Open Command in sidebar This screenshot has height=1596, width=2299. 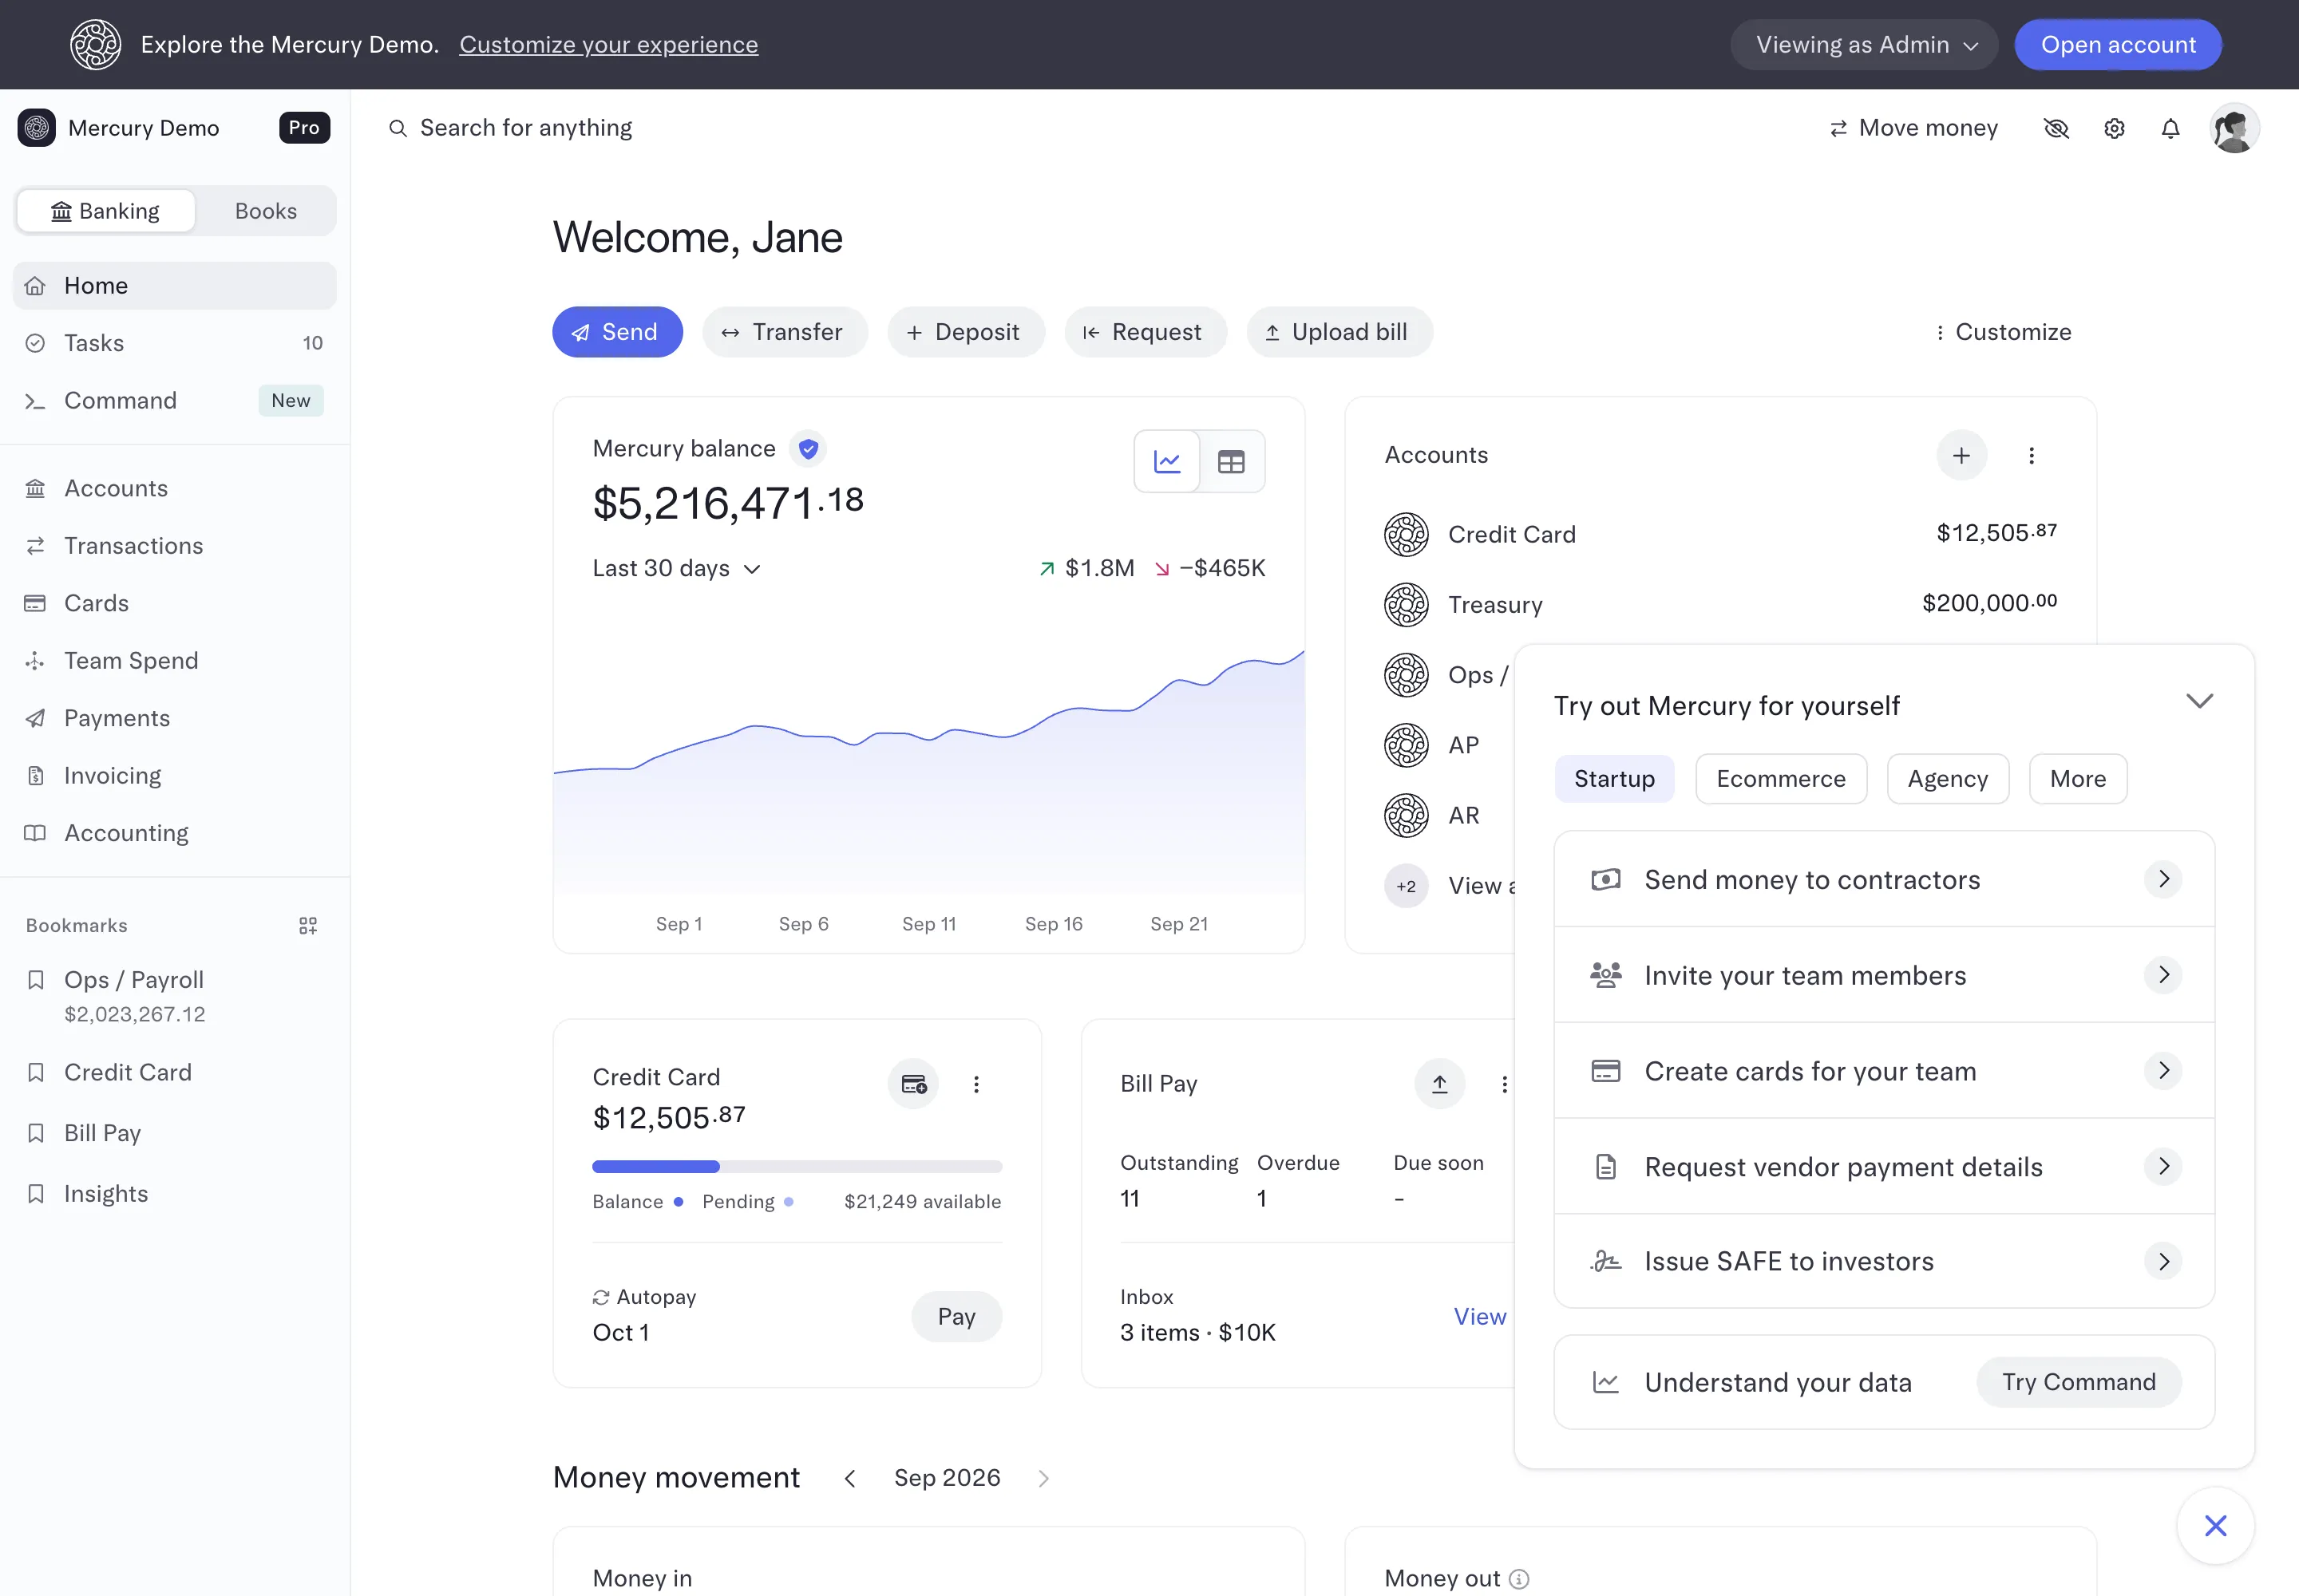click(175, 401)
